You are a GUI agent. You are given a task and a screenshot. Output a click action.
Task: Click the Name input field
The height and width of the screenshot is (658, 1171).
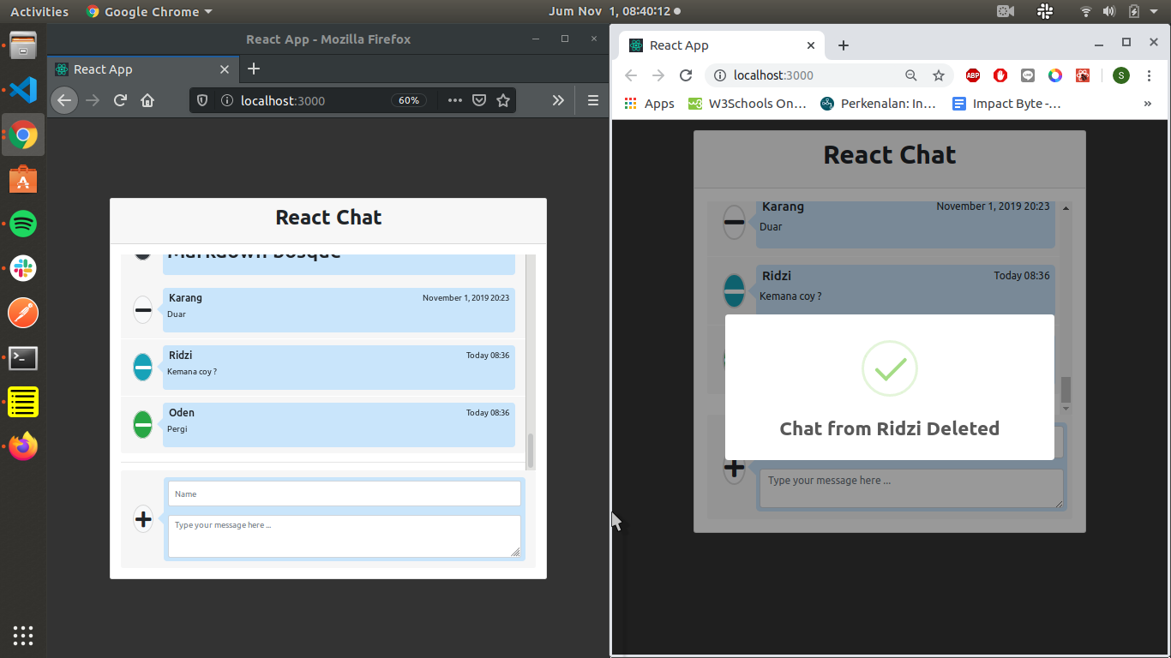pyautogui.click(x=344, y=493)
